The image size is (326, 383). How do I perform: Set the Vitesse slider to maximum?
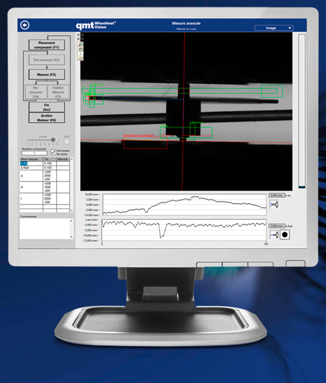[x=58, y=140]
